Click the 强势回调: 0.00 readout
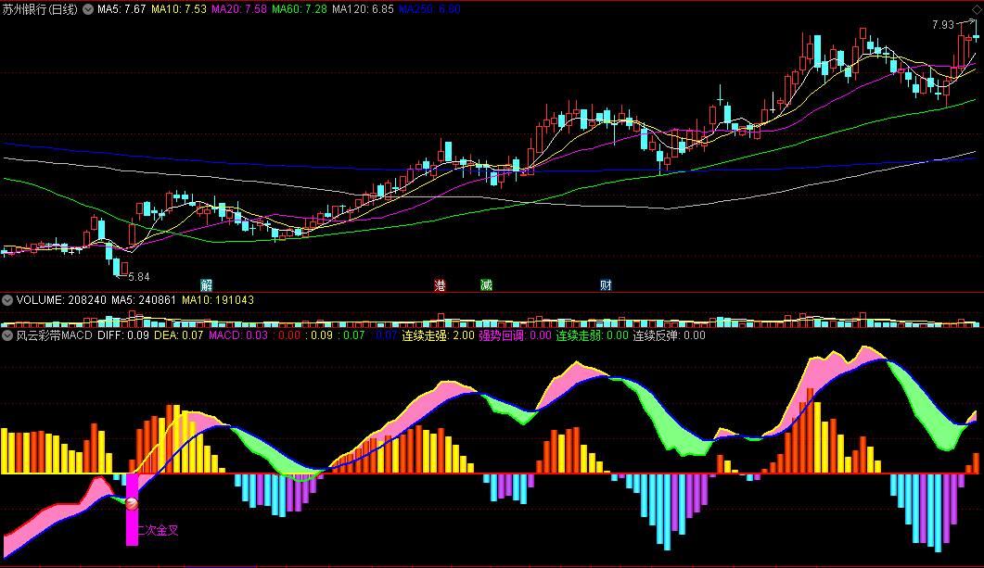This screenshot has height=568, width=984. [516, 335]
